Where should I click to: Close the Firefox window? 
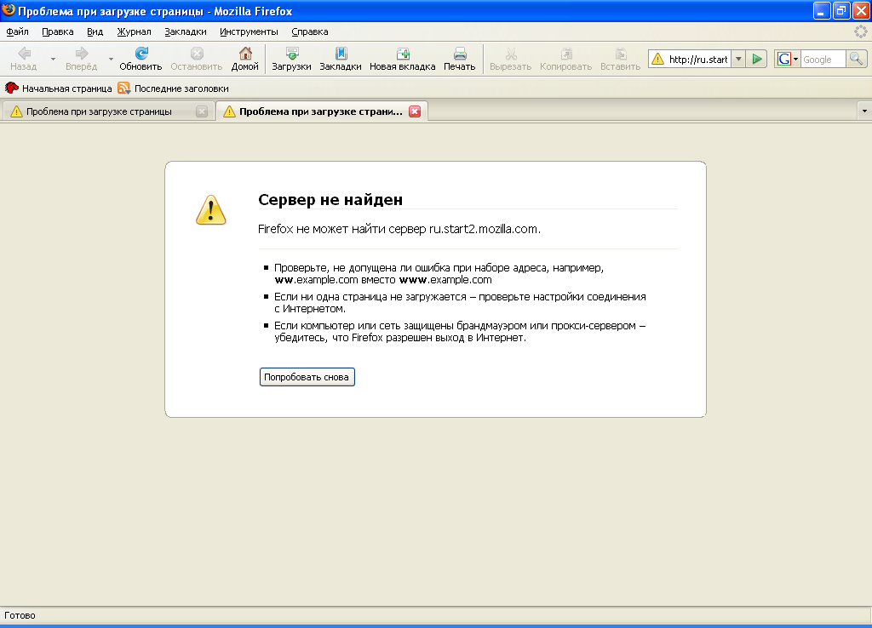pyautogui.click(x=862, y=10)
